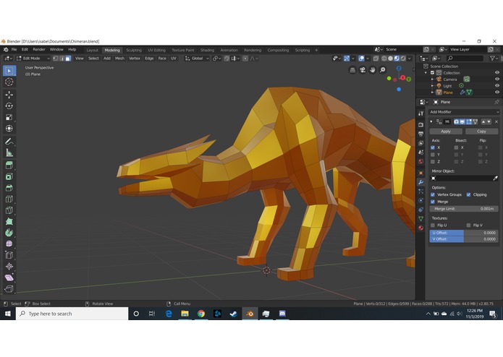
Task: Uncheck the Merge option
Action: [x=433, y=202]
